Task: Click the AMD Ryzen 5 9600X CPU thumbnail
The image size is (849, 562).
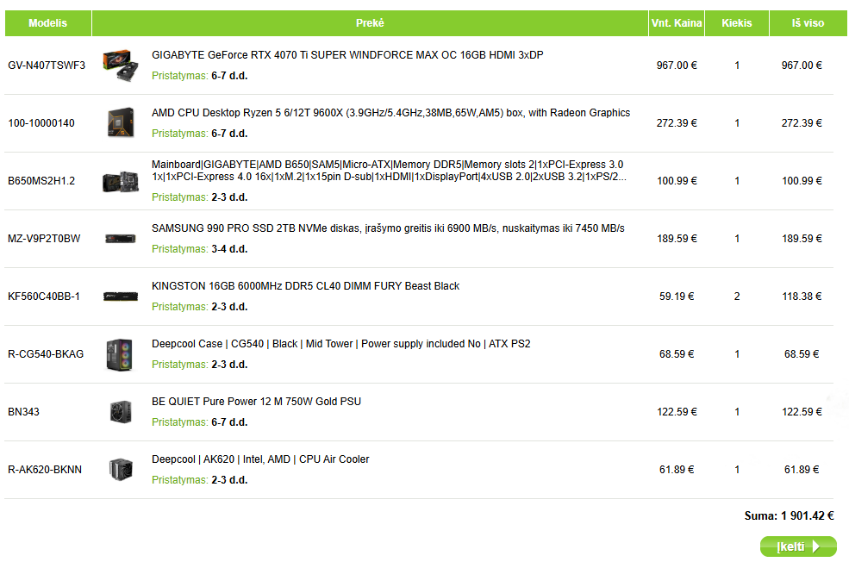Action: click(x=120, y=123)
